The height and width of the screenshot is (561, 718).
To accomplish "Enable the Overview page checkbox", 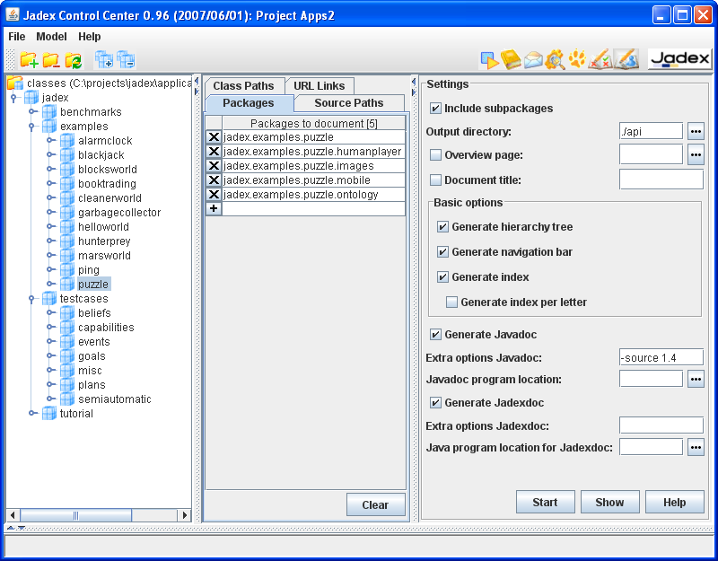I will 435,154.
